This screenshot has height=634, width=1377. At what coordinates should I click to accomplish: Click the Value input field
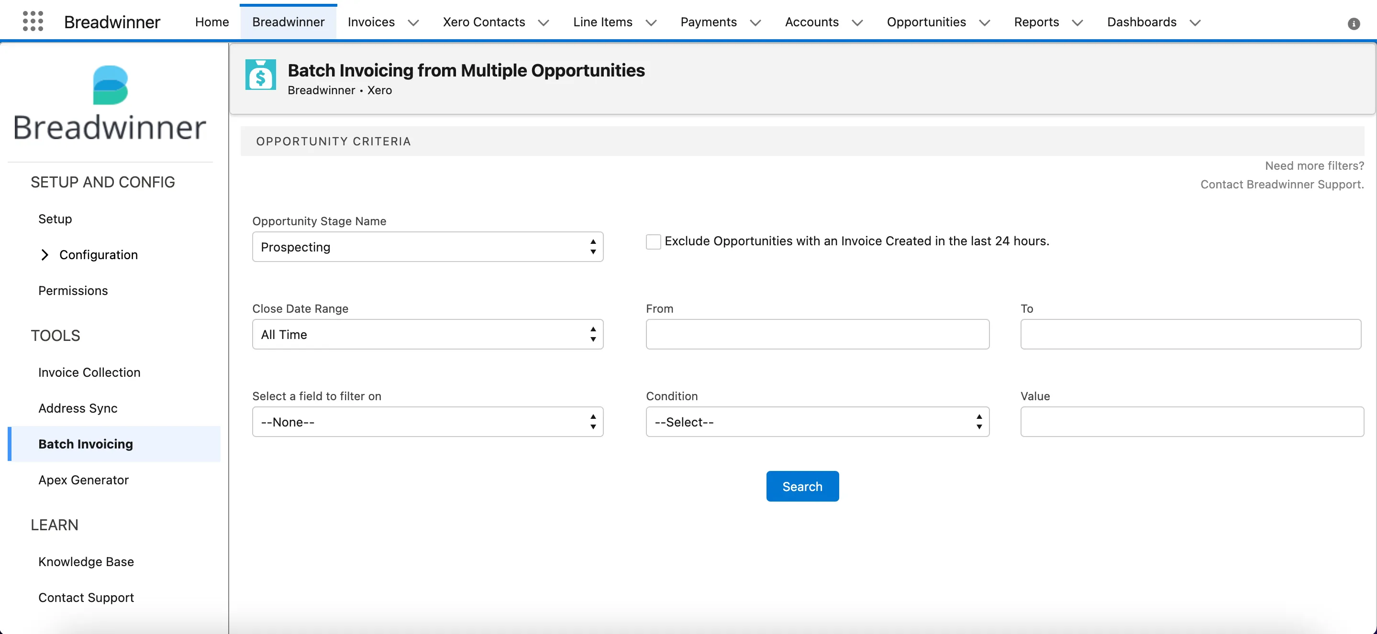click(1192, 422)
